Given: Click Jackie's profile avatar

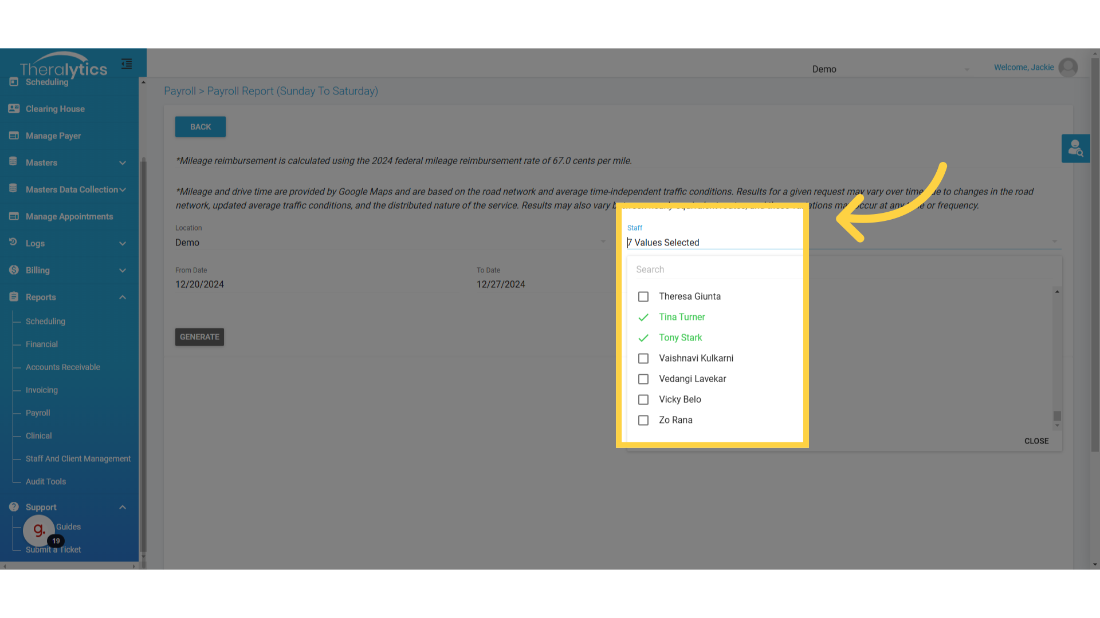Looking at the screenshot, I should point(1068,68).
